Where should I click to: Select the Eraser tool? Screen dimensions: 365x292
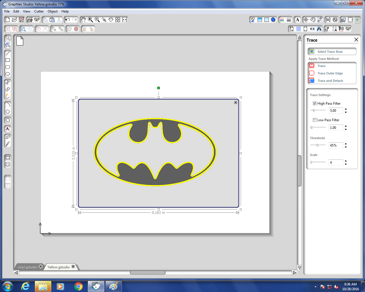coord(8,137)
